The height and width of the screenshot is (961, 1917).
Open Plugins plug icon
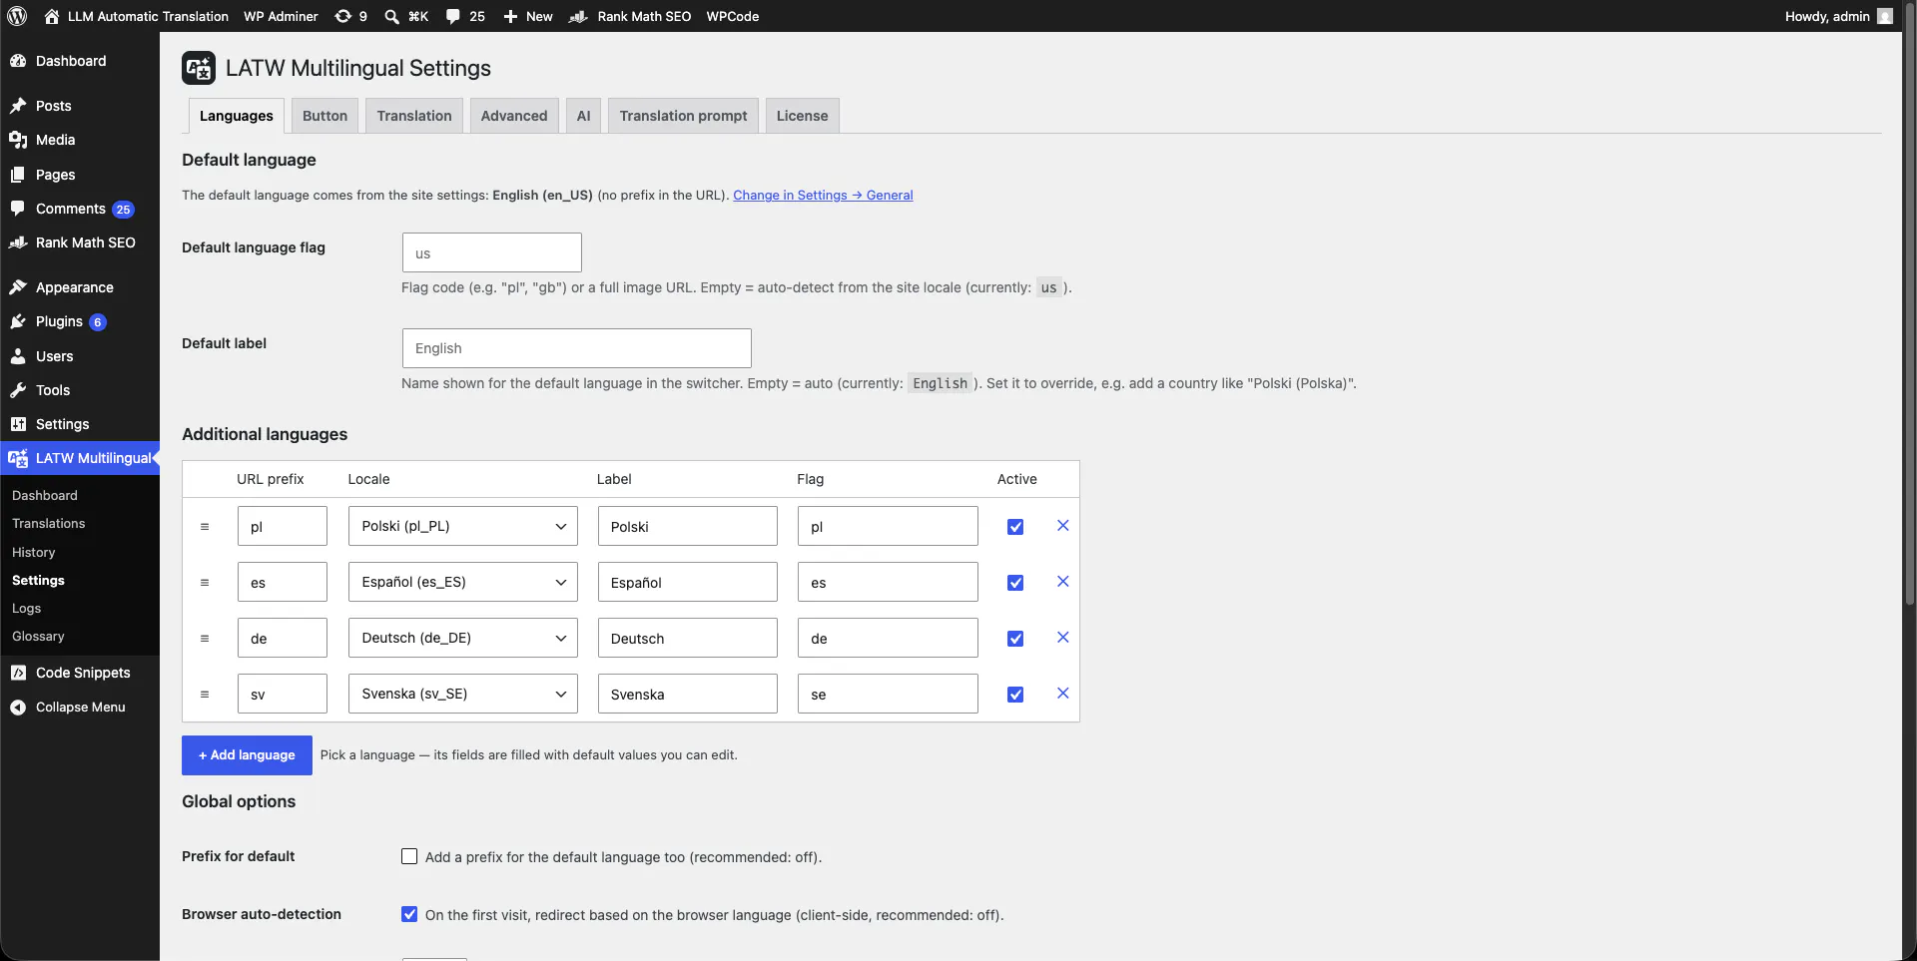tap(18, 321)
